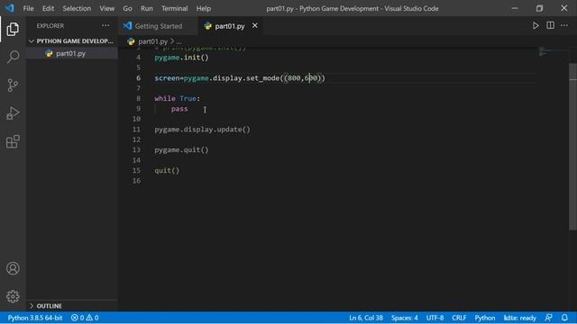Click on pygame.quit() line
This screenshot has width=577, height=324.
[x=181, y=150]
